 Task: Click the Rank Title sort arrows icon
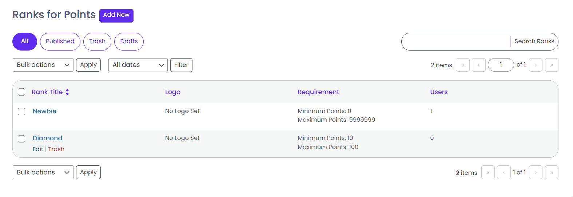tap(67, 92)
